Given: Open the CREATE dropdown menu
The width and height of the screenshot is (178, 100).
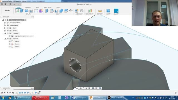Looking at the screenshot, I should click(29, 14).
